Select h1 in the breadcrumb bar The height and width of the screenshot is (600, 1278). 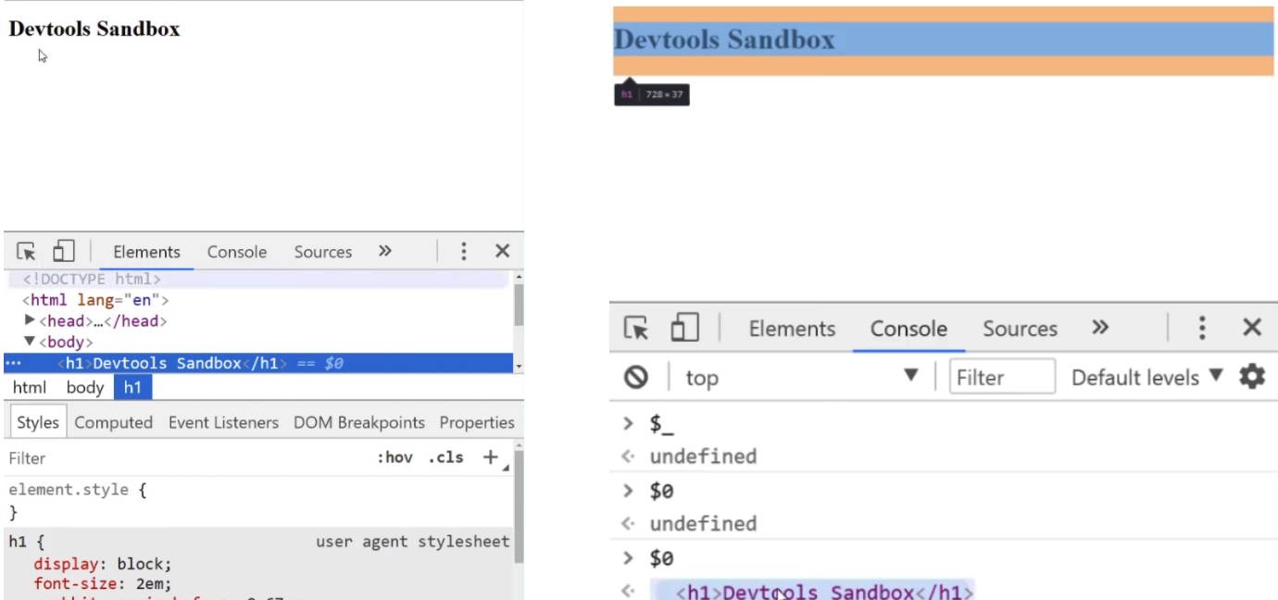click(x=132, y=388)
